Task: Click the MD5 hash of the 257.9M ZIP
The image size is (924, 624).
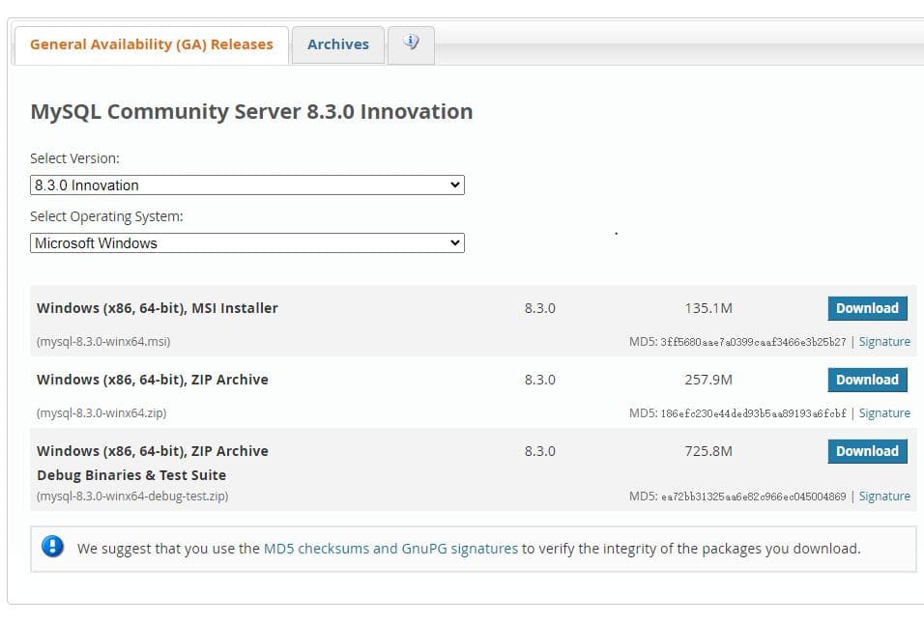Action: click(x=753, y=413)
